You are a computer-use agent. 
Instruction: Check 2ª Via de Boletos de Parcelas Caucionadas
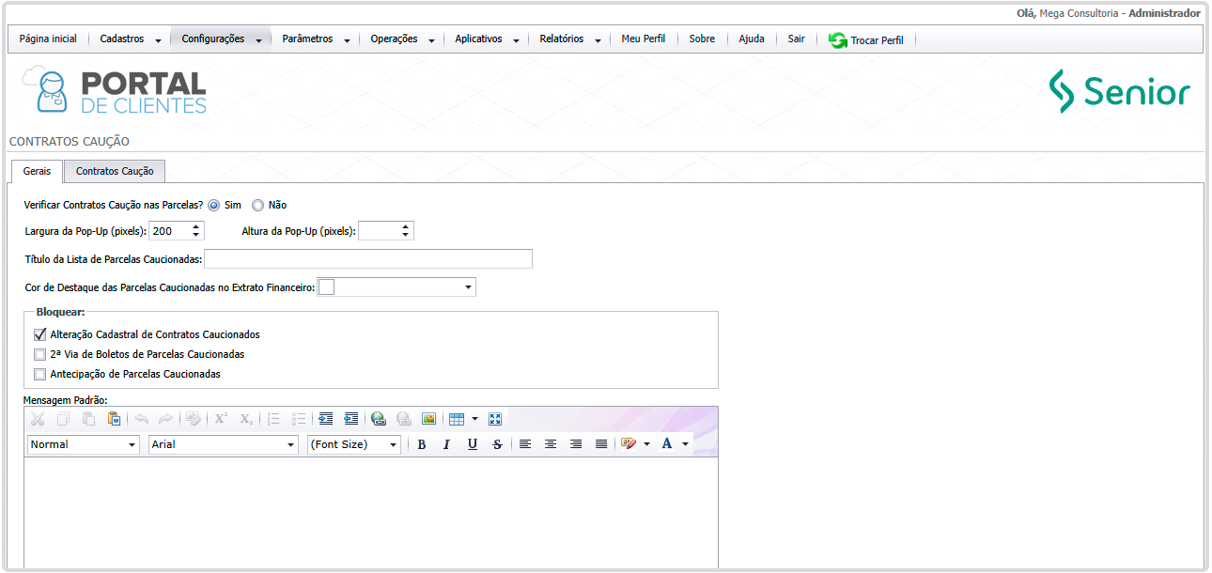tap(39, 354)
